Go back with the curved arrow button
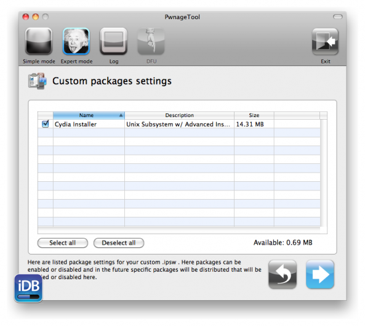The image size is (365, 326). click(x=283, y=274)
